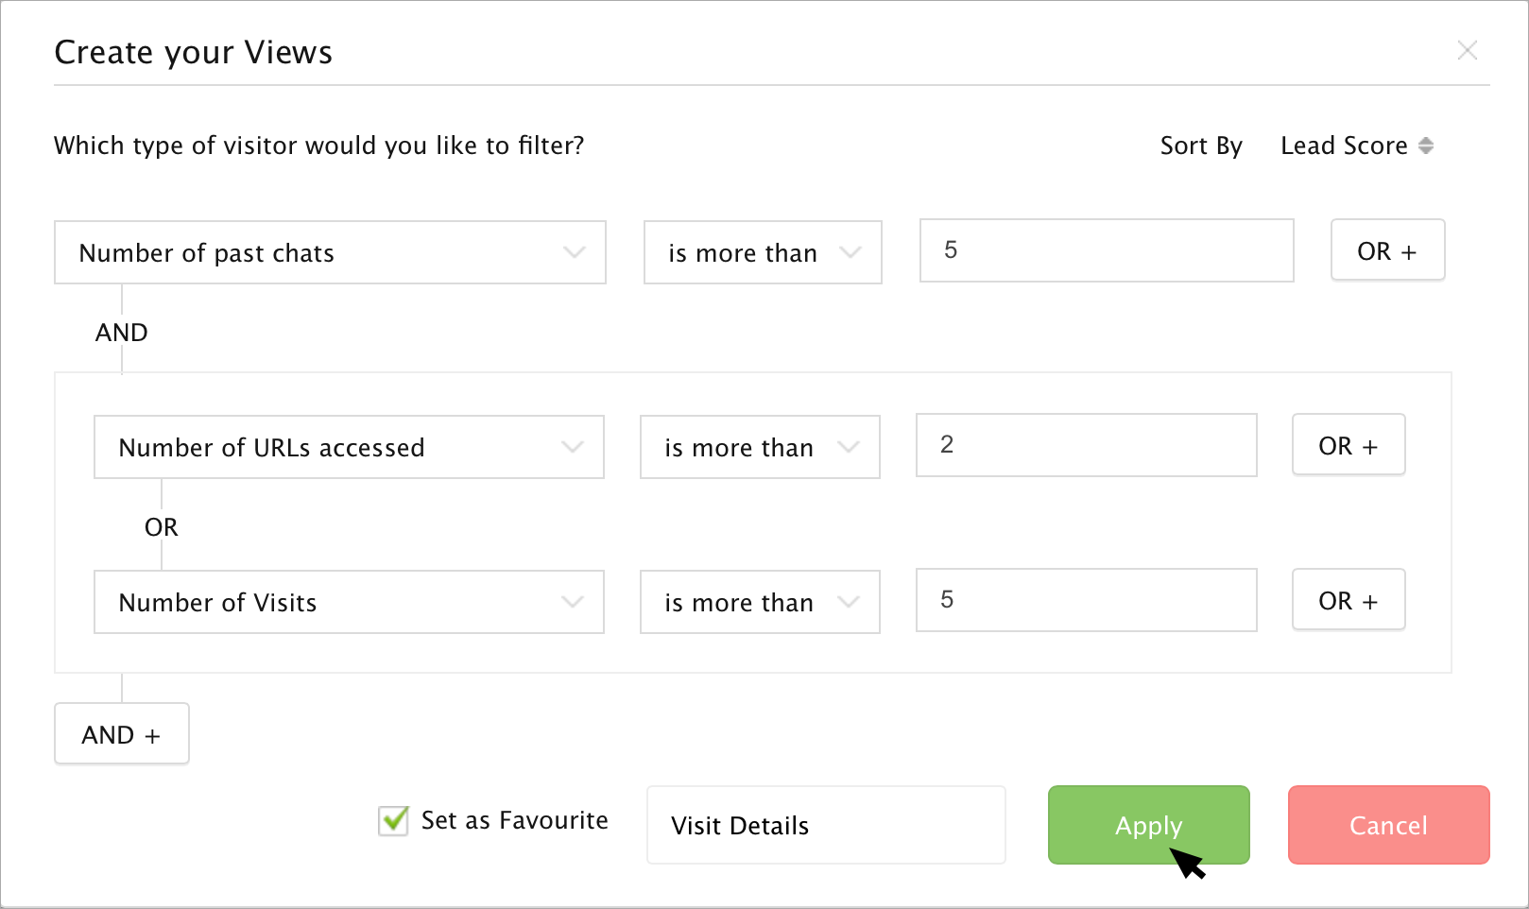1529x909 pixels.
Task: Expand the Number of past chats dropdown
Action: pos(330,252)
